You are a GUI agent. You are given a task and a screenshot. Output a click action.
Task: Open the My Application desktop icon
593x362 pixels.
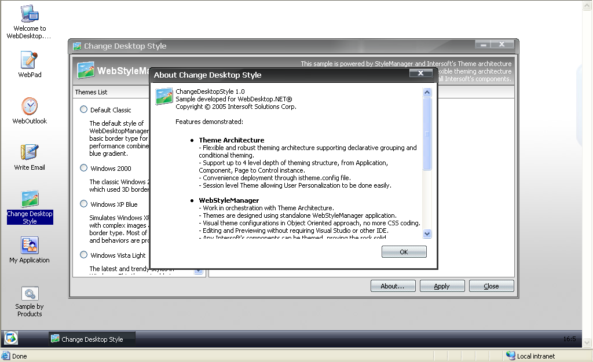tap(30, 246)
